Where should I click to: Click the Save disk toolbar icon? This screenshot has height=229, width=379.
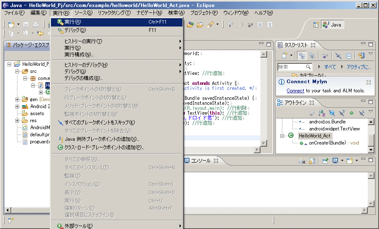pyautogui.click(x=26, y=24)
